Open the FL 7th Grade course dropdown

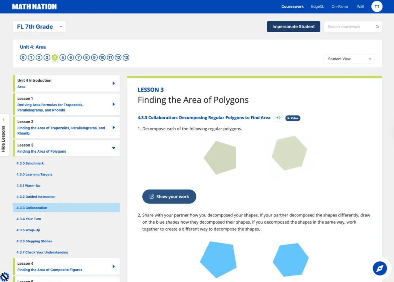tap(39, 26)
